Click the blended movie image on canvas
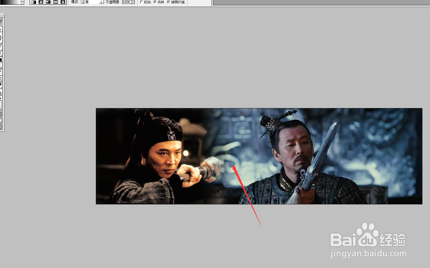The image size is (430, 268). (259, 156)
